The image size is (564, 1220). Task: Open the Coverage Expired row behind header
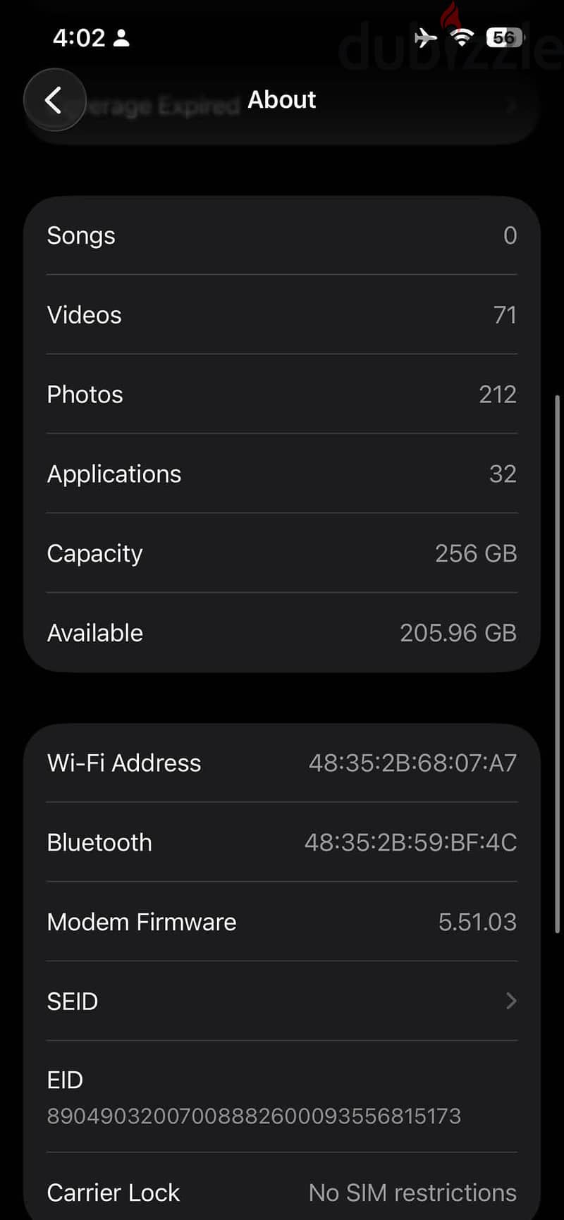point(282,107)
